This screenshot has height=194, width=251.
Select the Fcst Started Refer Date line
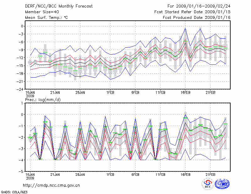pos(192,12)
